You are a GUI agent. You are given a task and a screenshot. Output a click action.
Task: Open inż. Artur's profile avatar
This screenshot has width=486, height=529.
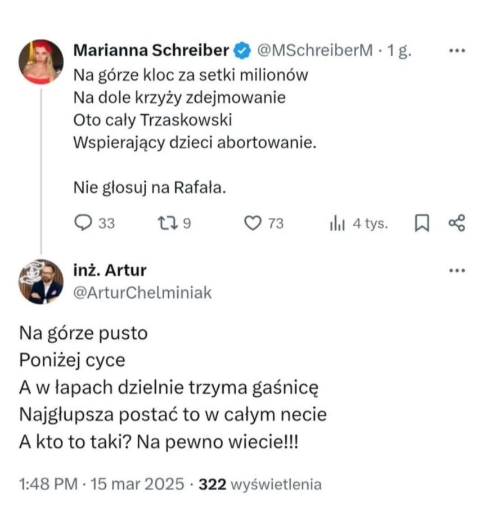pos(40,281)
